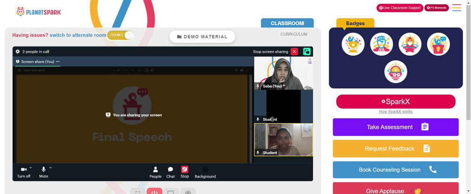Open Live Classroom Support
Image resolution: width=471 pixels, height=194 pixels.
coord(400,8)
